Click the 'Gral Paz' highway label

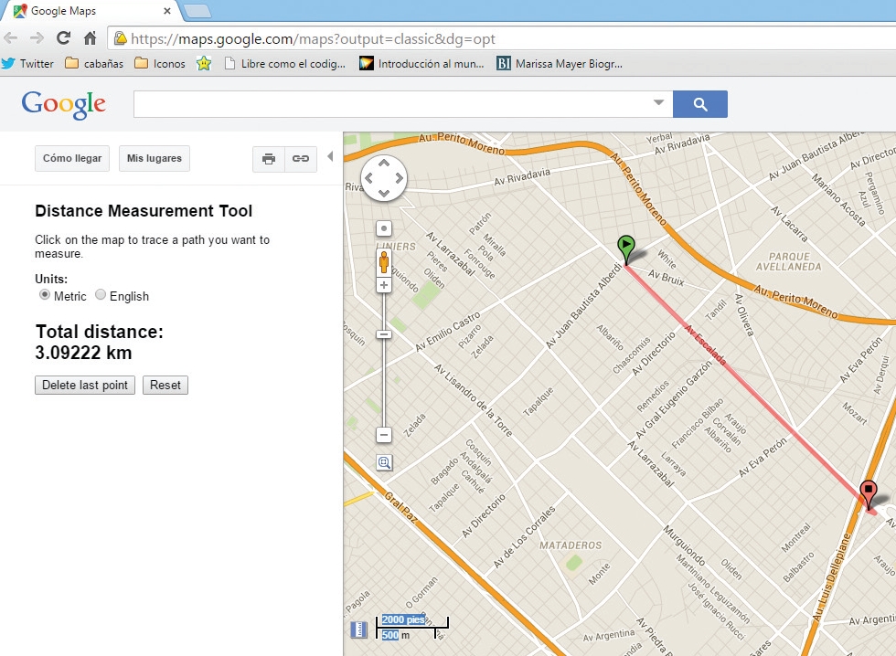pos(400,507)
